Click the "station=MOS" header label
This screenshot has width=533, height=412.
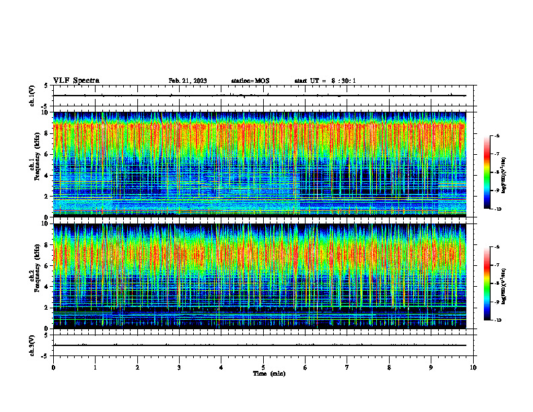point(250,81)
